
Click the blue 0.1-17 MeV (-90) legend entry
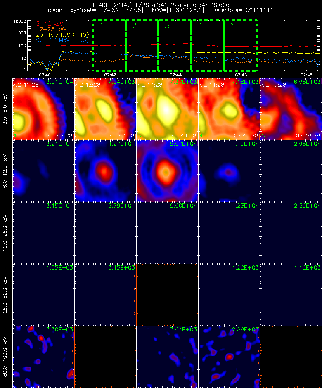tap(62, 40)
